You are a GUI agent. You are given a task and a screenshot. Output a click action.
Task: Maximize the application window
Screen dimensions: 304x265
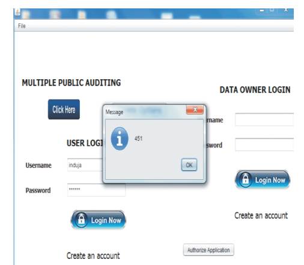pyautogui.click(x=272, y=10)
